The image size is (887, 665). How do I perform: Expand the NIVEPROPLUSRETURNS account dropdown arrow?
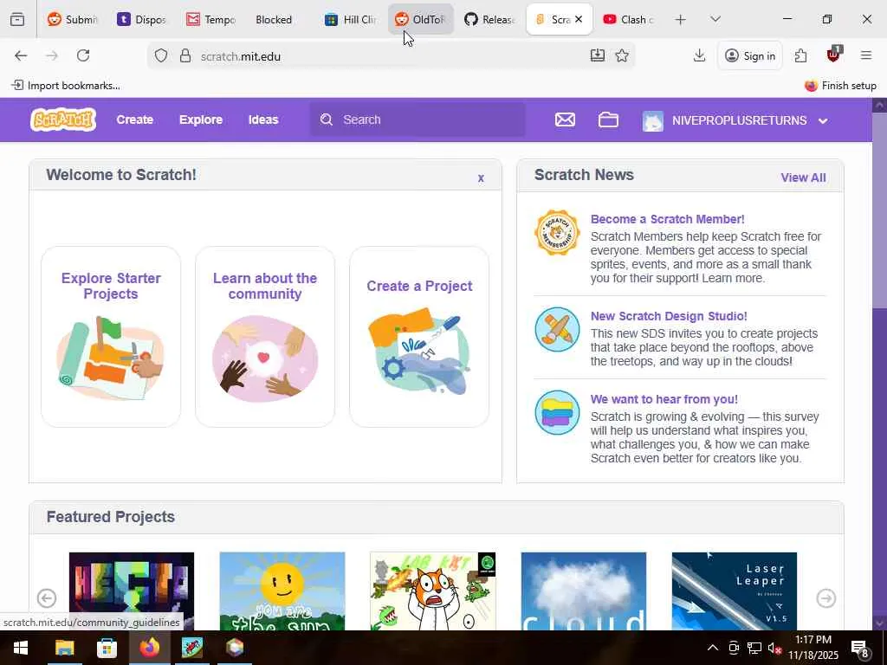pos(823,120)
